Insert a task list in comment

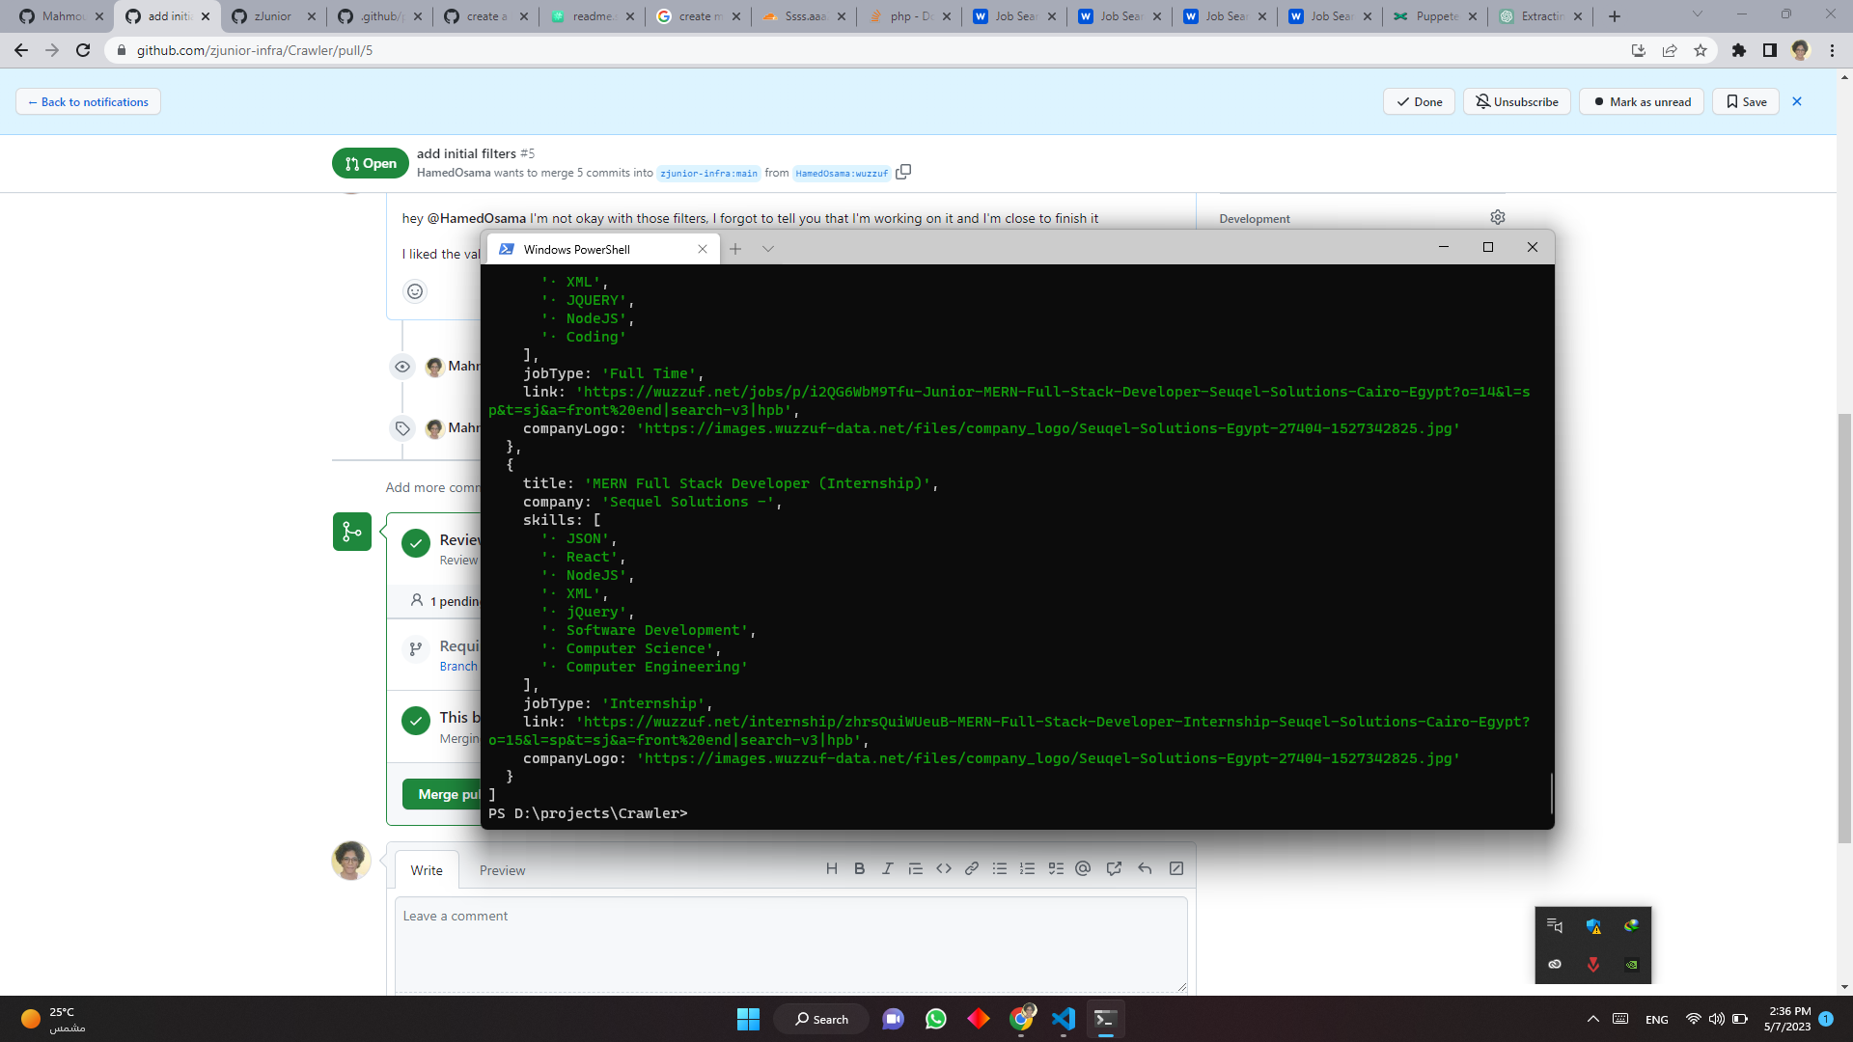pyautogui.click(x=1056, y=868)
